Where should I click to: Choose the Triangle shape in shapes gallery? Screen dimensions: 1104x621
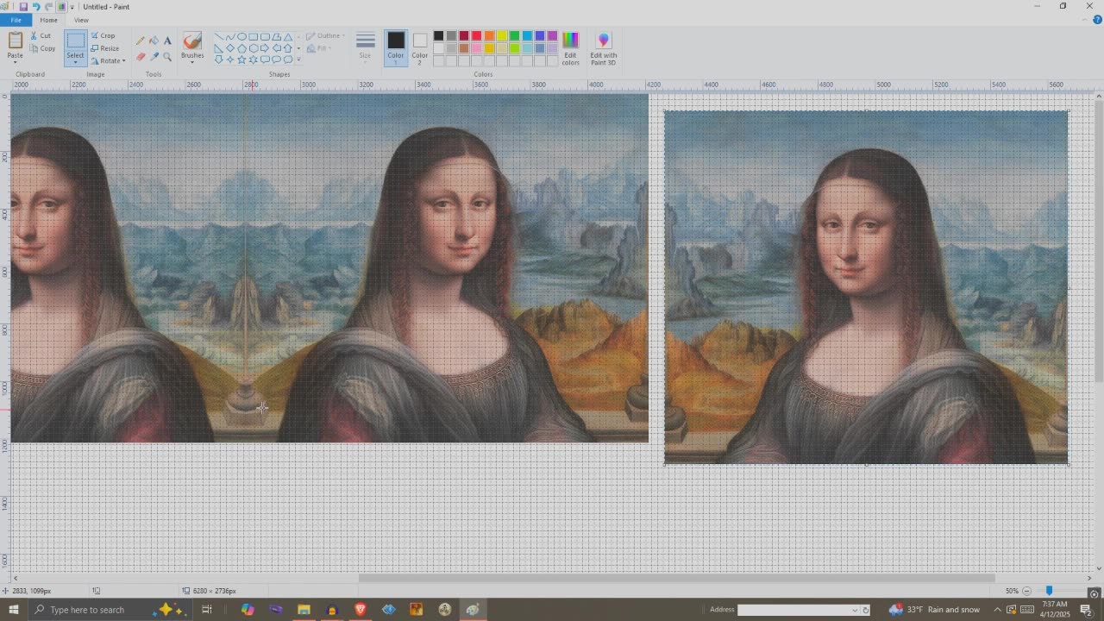pos(288,37)
